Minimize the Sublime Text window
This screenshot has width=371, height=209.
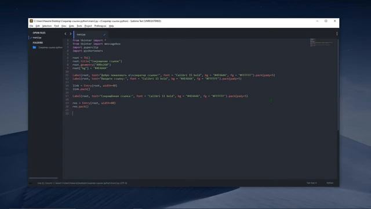pos(317,21)
